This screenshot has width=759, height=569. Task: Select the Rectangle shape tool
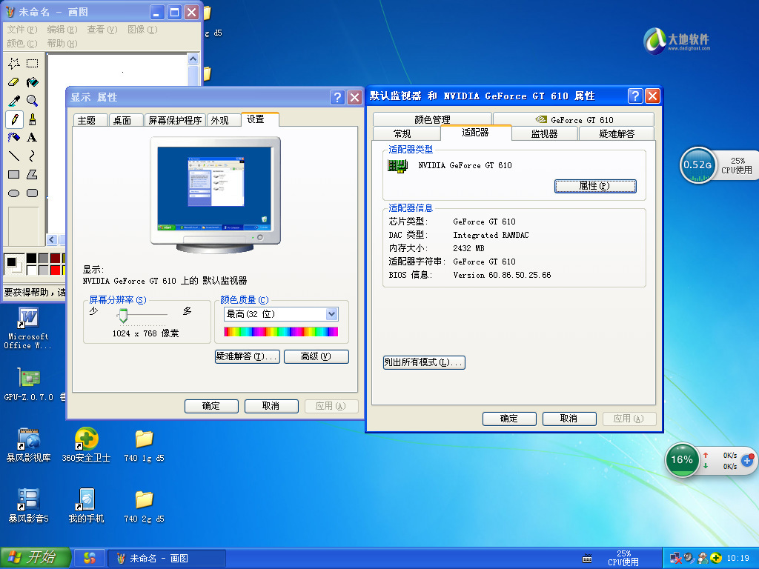coord(14,175)
